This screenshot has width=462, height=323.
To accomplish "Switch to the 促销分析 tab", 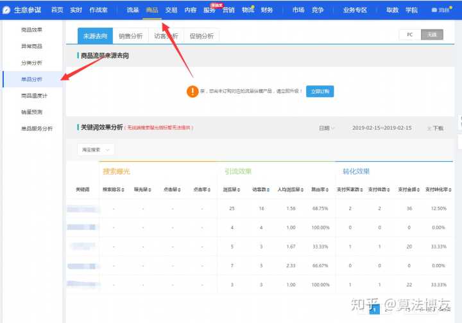I will click(201, 37).
